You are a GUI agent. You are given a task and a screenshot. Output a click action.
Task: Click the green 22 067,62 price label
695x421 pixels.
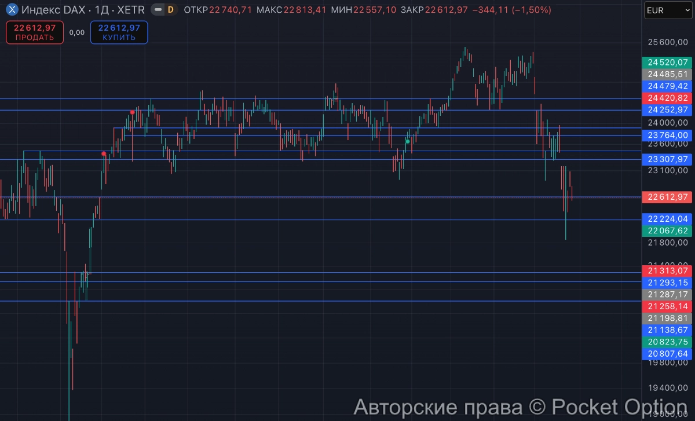pos(668,230)
